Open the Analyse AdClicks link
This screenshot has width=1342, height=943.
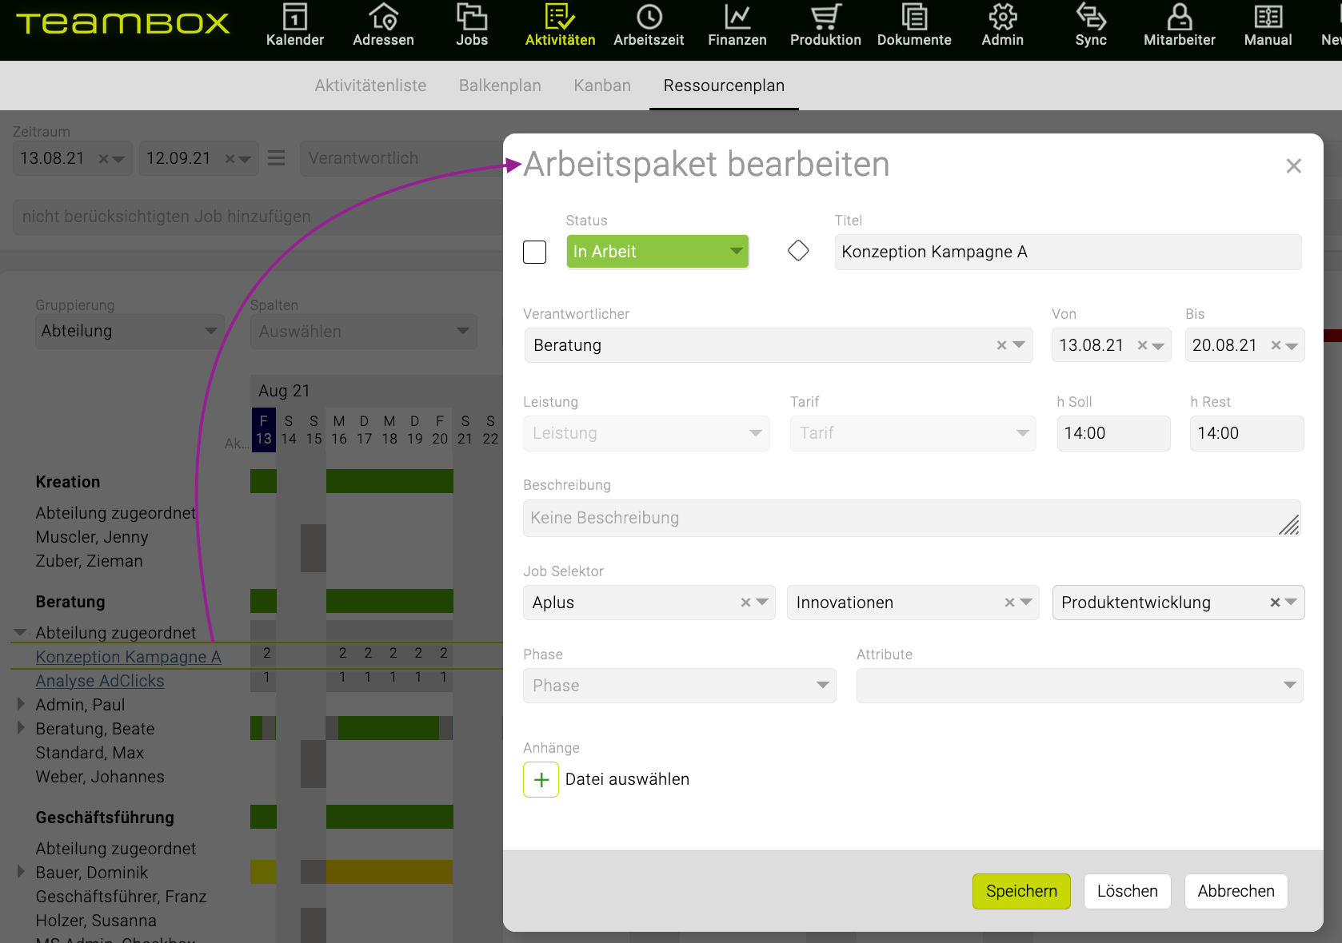(100, 681)
